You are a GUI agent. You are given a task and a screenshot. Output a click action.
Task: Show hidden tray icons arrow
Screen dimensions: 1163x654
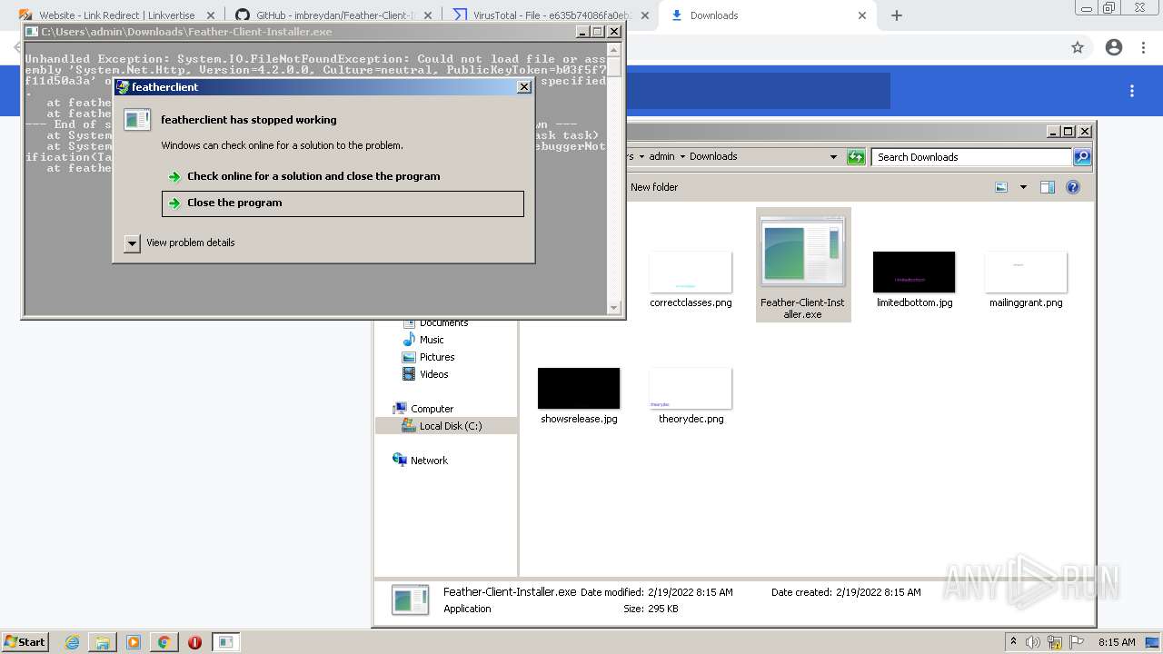click(1013, 641)
